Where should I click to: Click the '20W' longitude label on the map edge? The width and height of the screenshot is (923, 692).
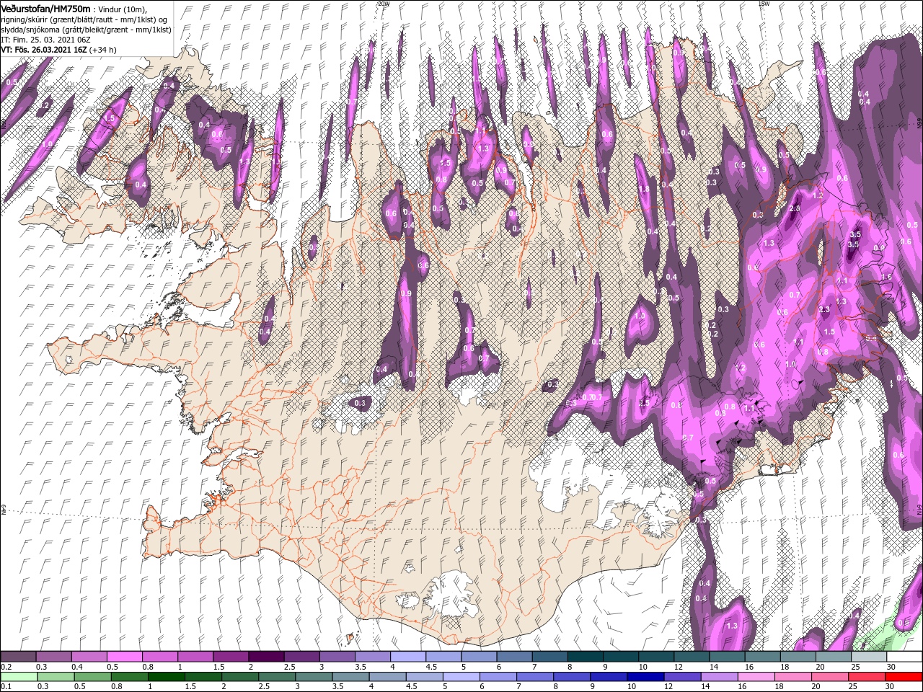(x=384, y=4)
